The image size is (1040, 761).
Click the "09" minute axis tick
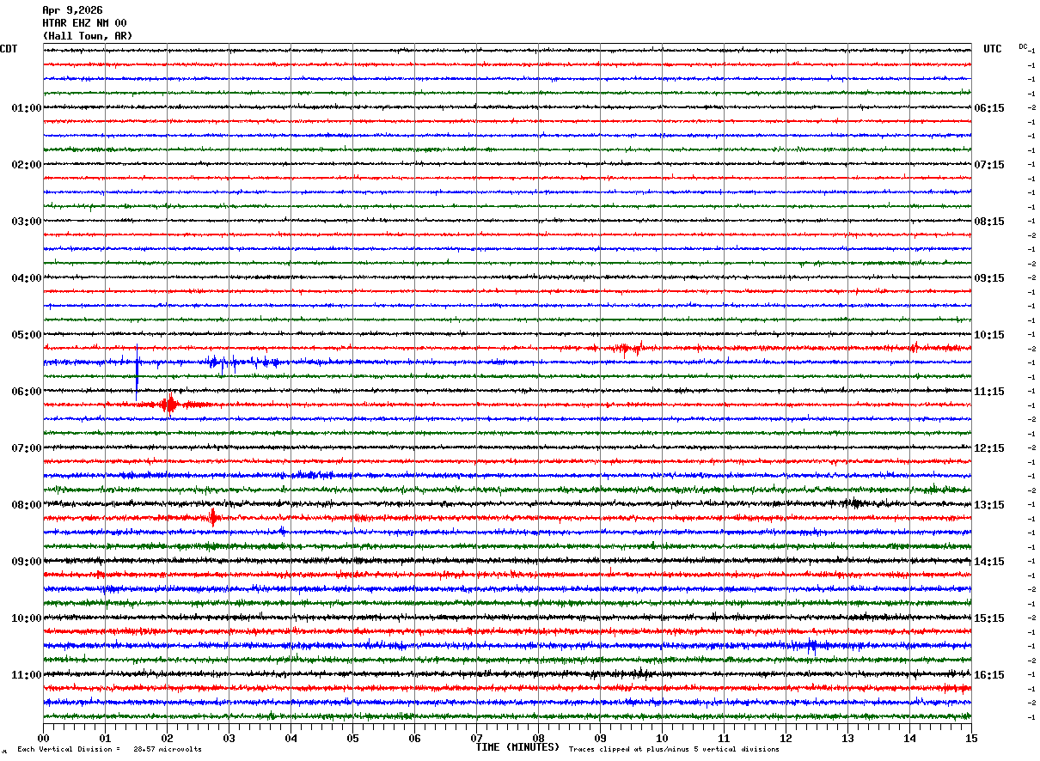(x=600, y=738)
